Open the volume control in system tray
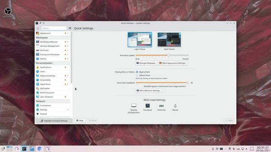Viewport: 271px width, 152px height. 234,149
